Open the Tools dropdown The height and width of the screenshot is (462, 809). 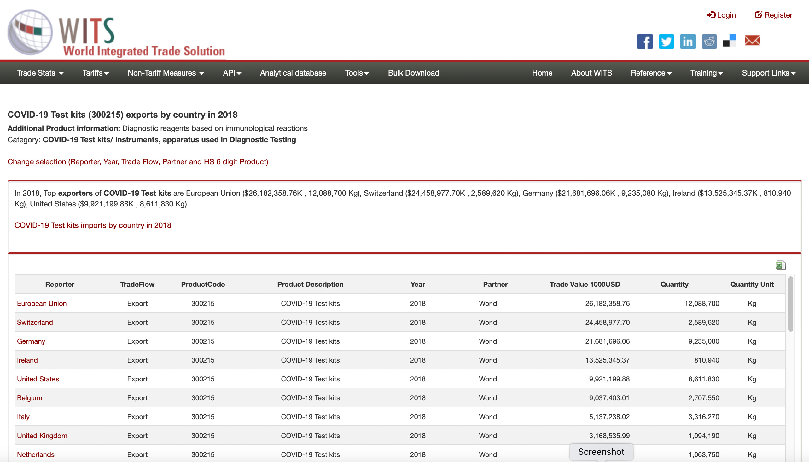pos(357,73)
